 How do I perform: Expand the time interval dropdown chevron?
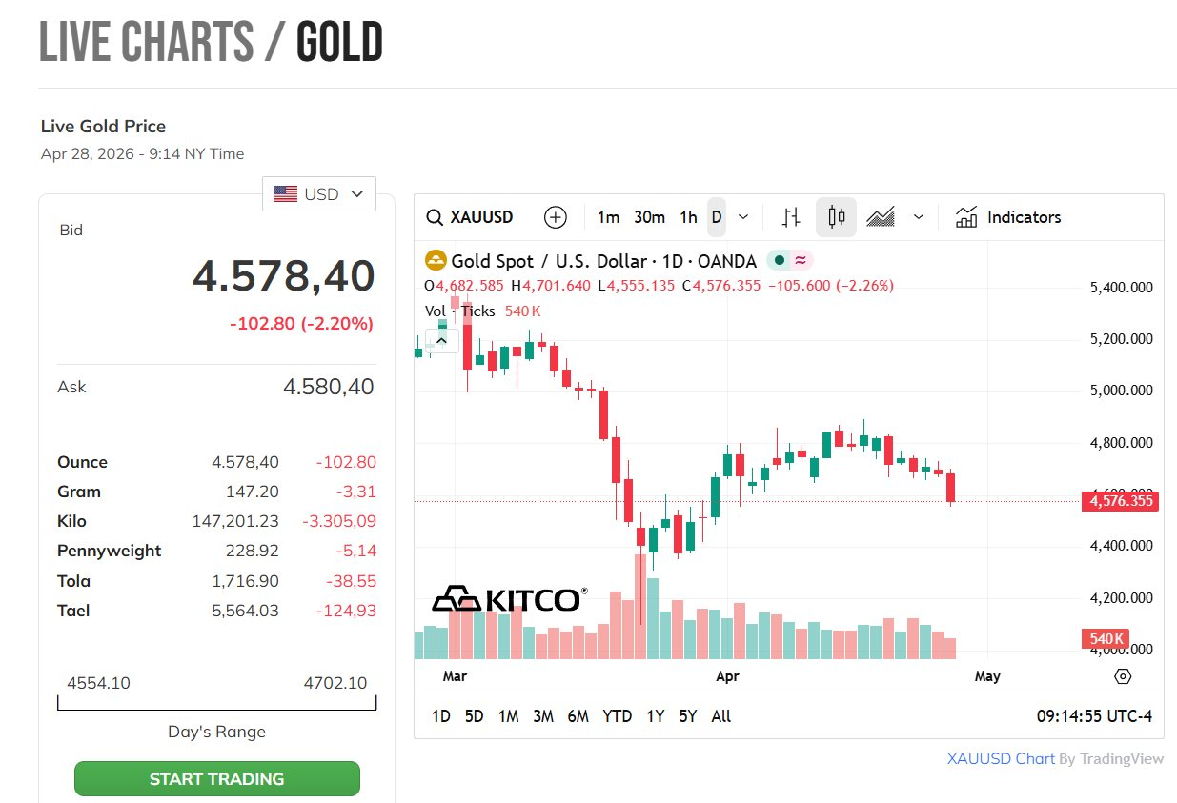(x=743, y=217)
